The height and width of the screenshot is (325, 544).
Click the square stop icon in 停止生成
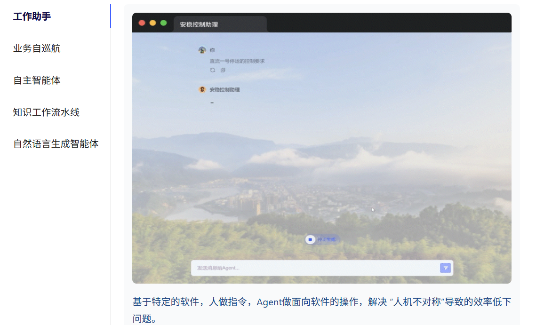(x=310, y=239)
